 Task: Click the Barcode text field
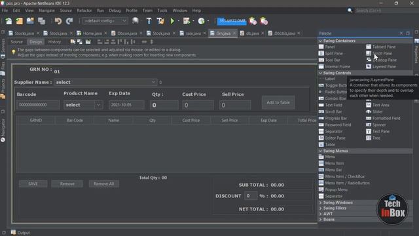point(38,105)
